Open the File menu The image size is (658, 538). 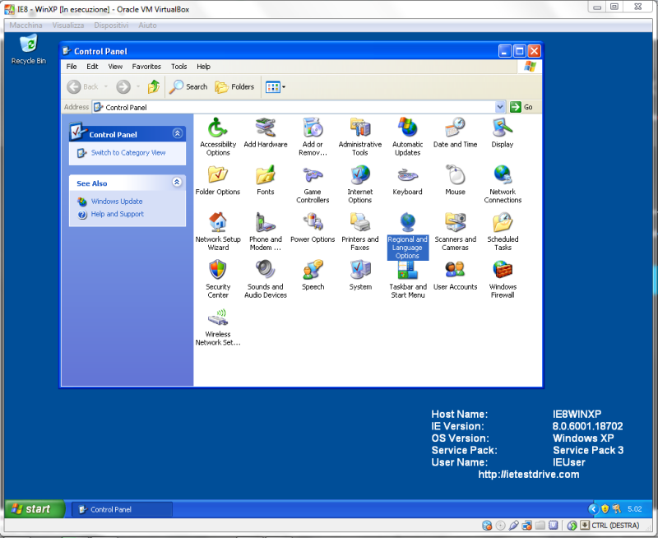pos(72,67)
